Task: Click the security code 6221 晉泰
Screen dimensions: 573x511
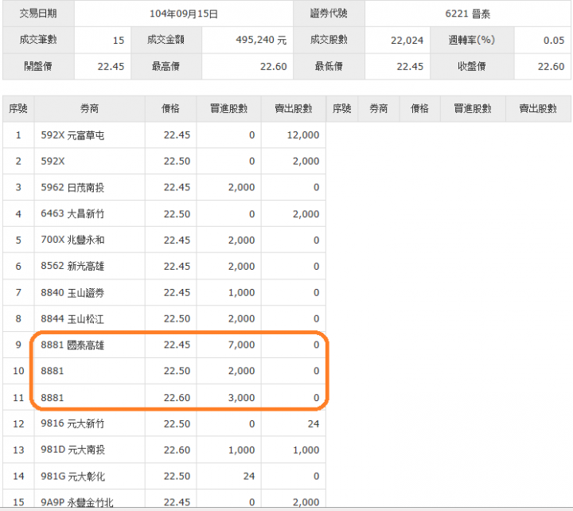Action: [x=467, y=14]
